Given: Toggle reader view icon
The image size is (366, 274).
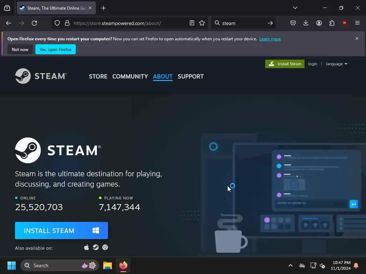Looking at the screenshot, I should [x=192, y=23].
